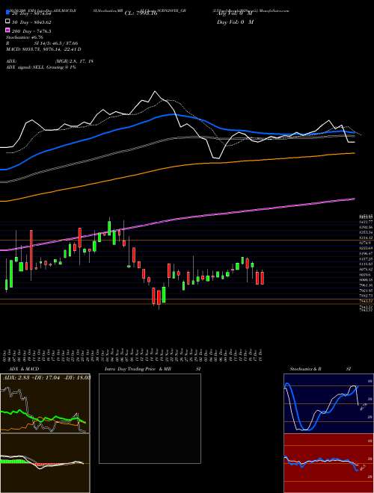
Task: Click the ADX (MGR) values line
Action: [49, 61]
